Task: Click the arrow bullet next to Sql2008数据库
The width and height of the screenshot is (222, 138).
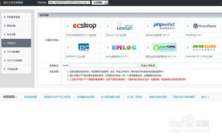Action: (x=5, y=60)
